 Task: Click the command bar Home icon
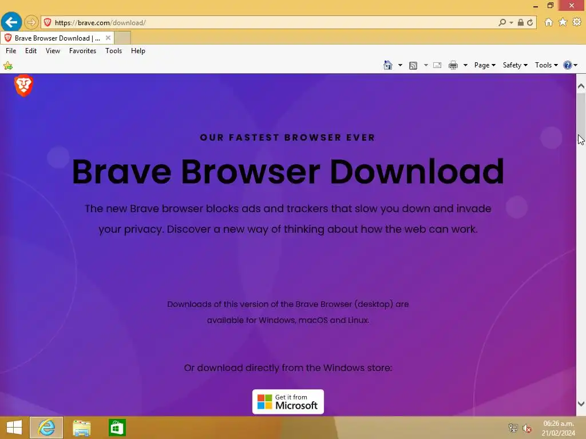point(388,65)
